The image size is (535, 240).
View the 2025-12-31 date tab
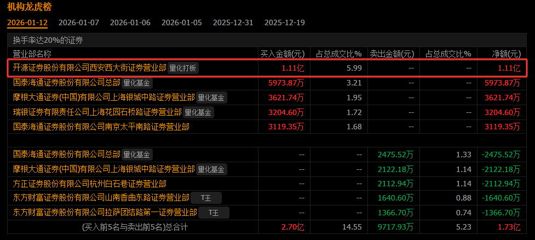(233, 22)
